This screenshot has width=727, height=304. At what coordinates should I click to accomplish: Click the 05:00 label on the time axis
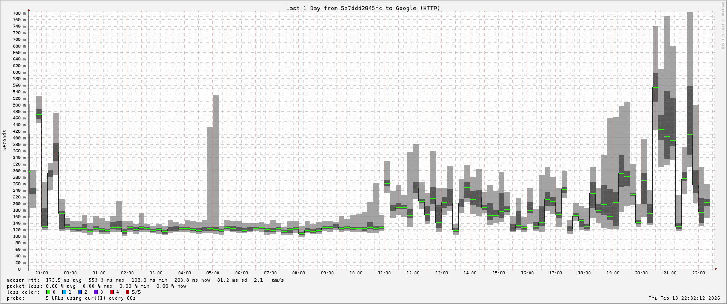[213, 273]
